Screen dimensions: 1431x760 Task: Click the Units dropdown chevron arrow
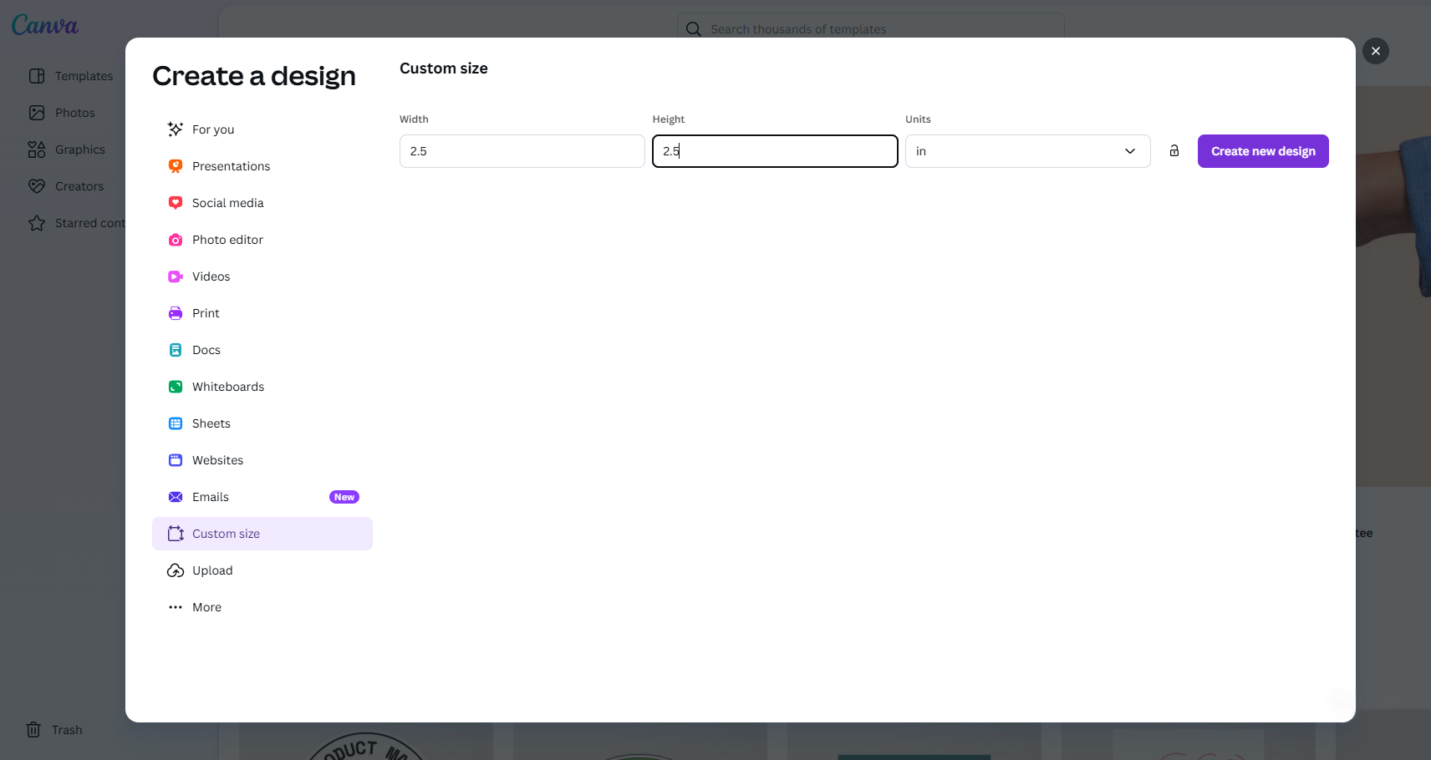click(1130, 151)
